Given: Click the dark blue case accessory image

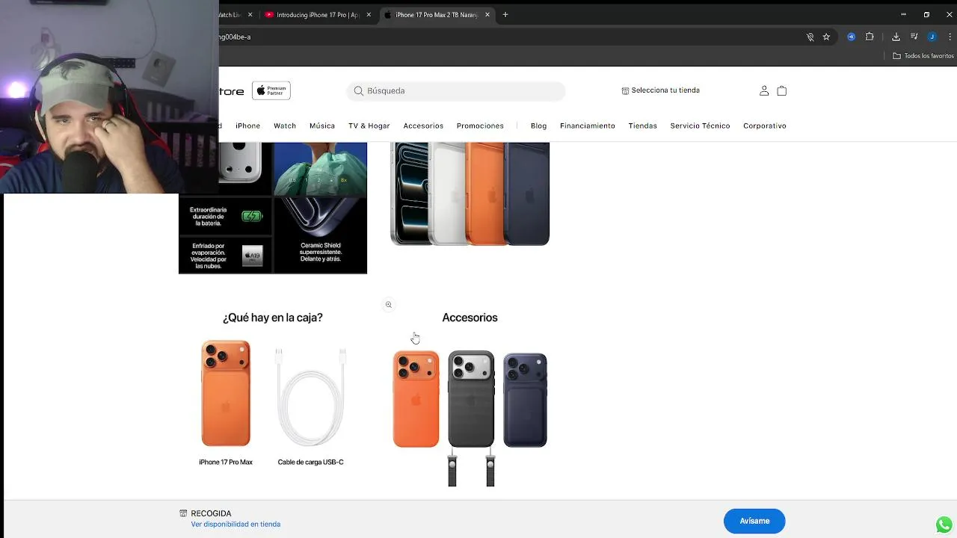Looking at the screenshot, I should tap(525, 401).
